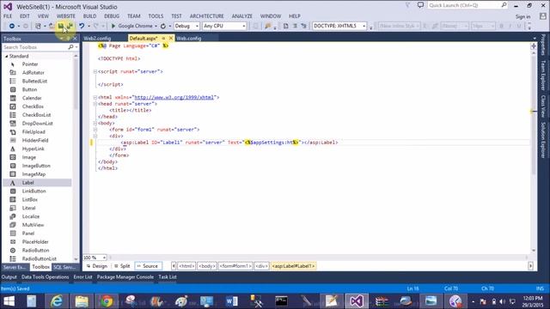Switch to the Web2.config tab
This screenshot has width=550, height=309.
pyautogui.click(x=97, y=39)
